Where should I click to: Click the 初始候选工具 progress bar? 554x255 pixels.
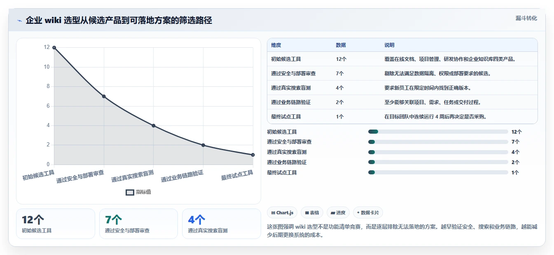click(438, 132)
